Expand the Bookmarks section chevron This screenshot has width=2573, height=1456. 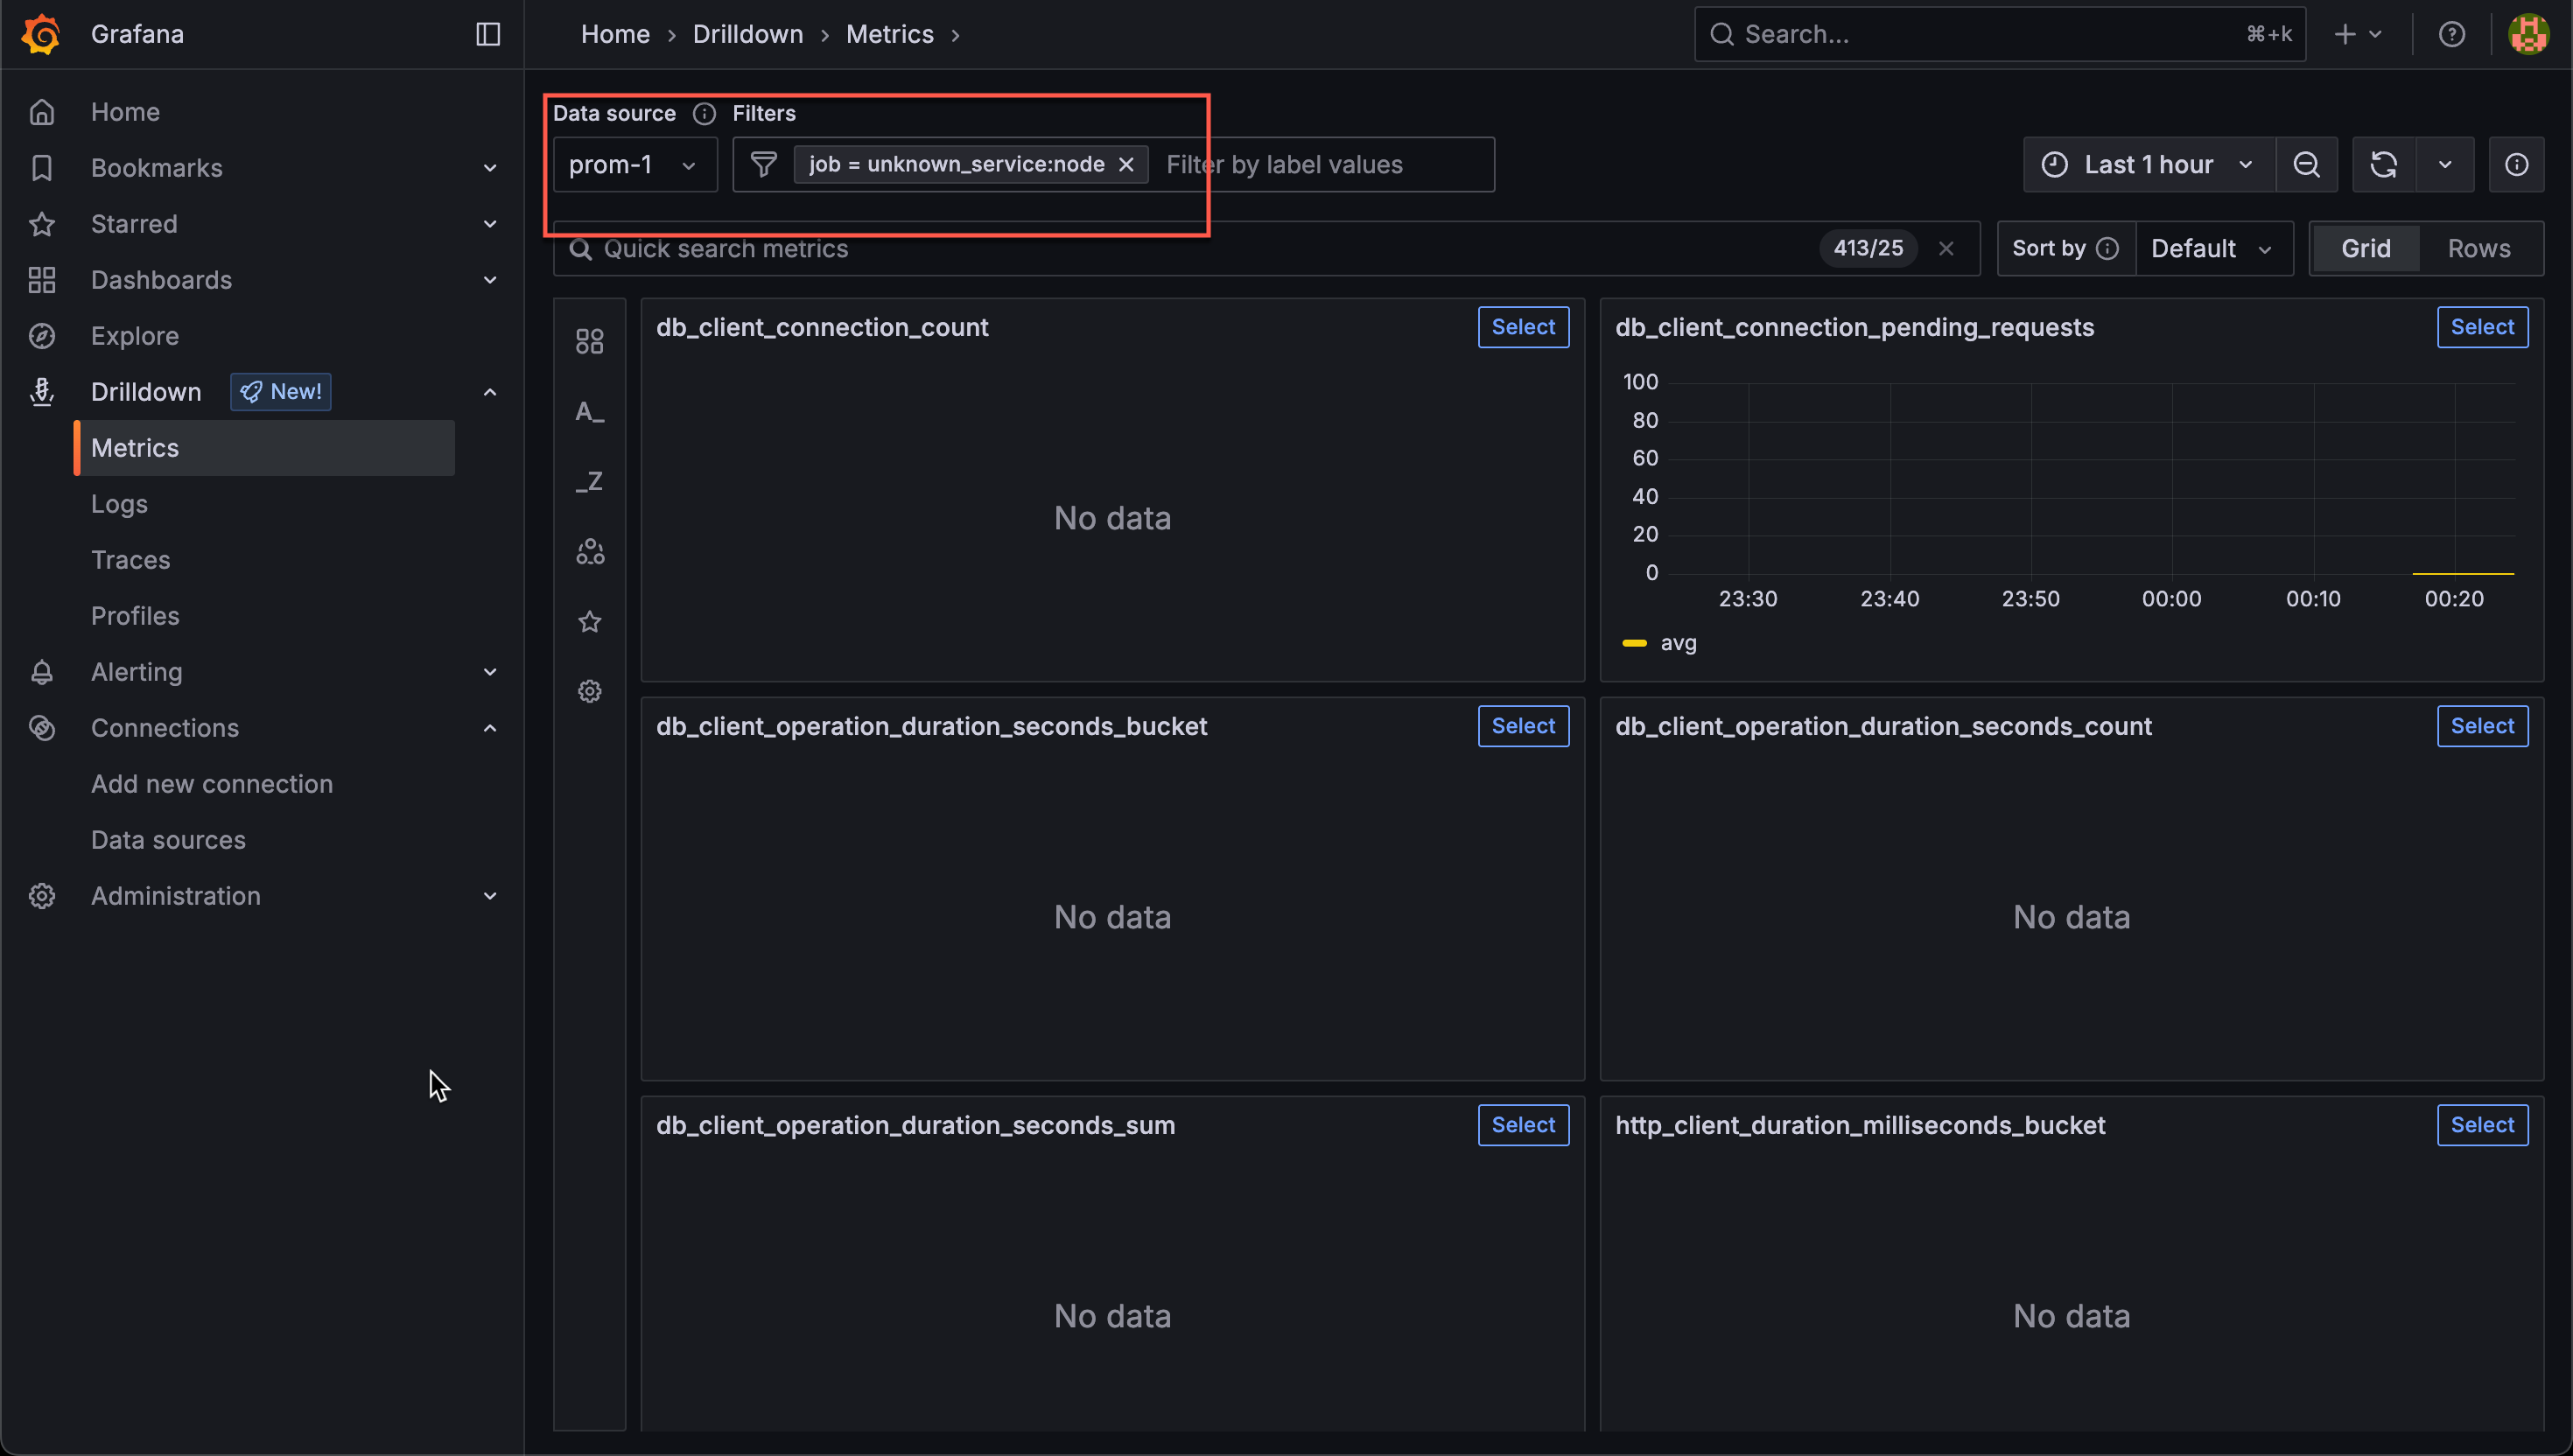pyautogui.click(x=490, y=168)
